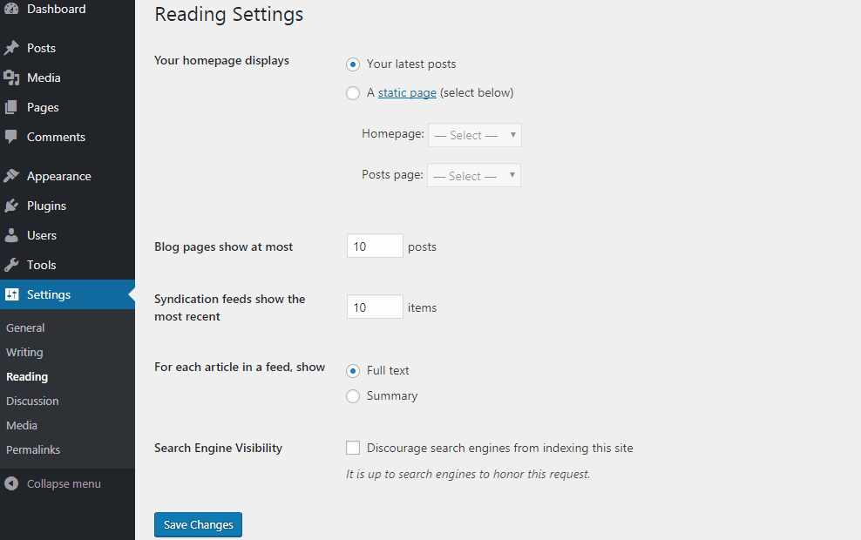
Task: Select 'A static page' option
Action: click(x=353, y=92)
